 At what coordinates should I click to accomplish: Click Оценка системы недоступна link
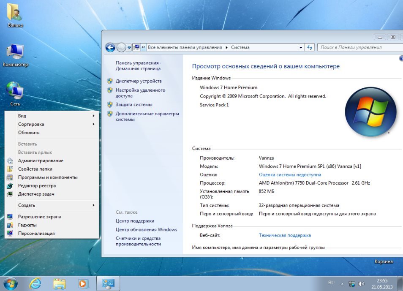tap(290, 174)
